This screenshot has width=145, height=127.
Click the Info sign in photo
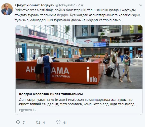[x=92, y=75]
